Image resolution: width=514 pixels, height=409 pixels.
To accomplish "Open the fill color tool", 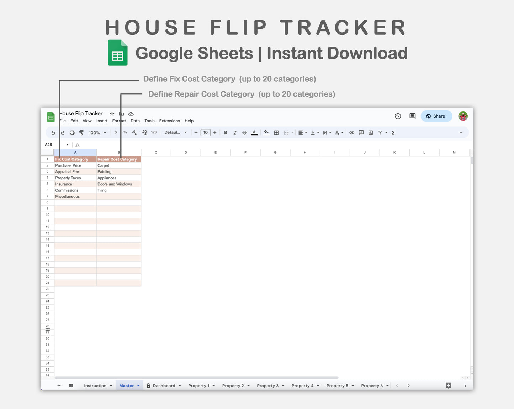I will [x=266, y=132].
